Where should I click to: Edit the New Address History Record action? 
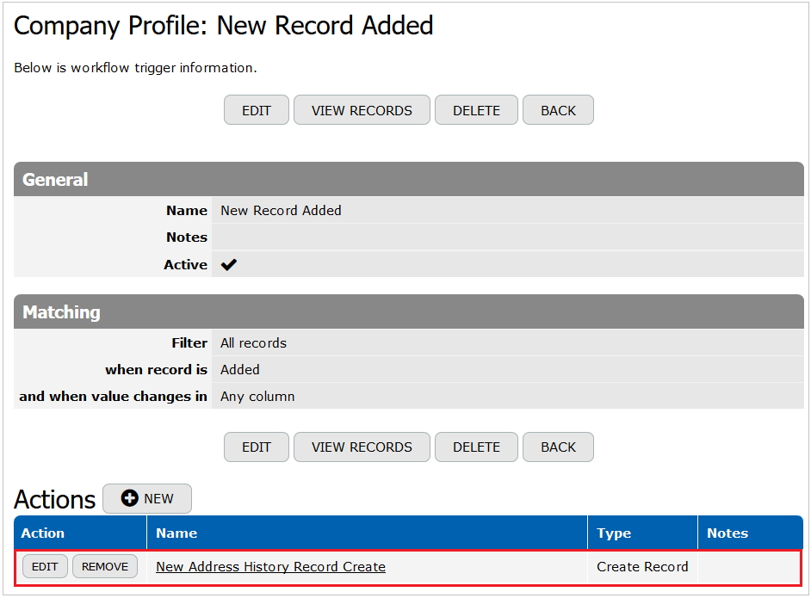point(45,566)
